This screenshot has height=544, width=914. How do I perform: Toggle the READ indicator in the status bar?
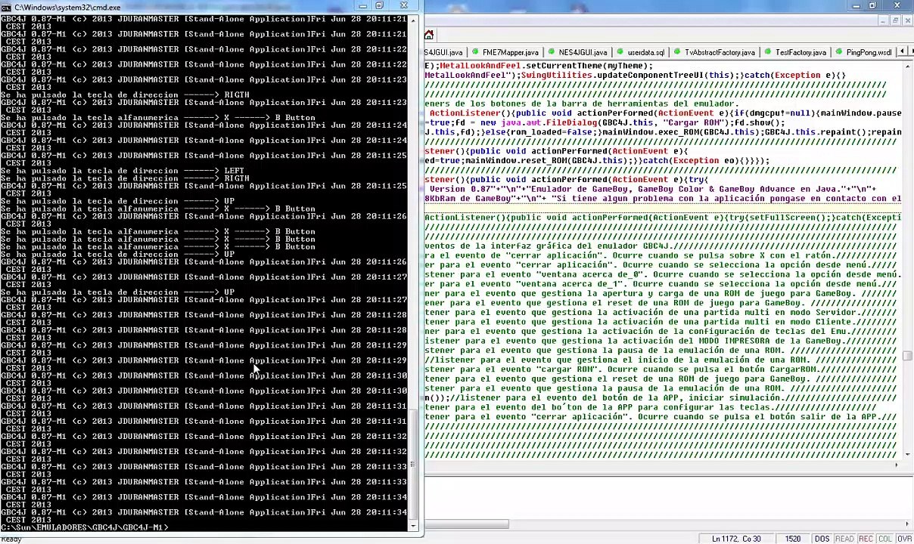click(844, 539)
